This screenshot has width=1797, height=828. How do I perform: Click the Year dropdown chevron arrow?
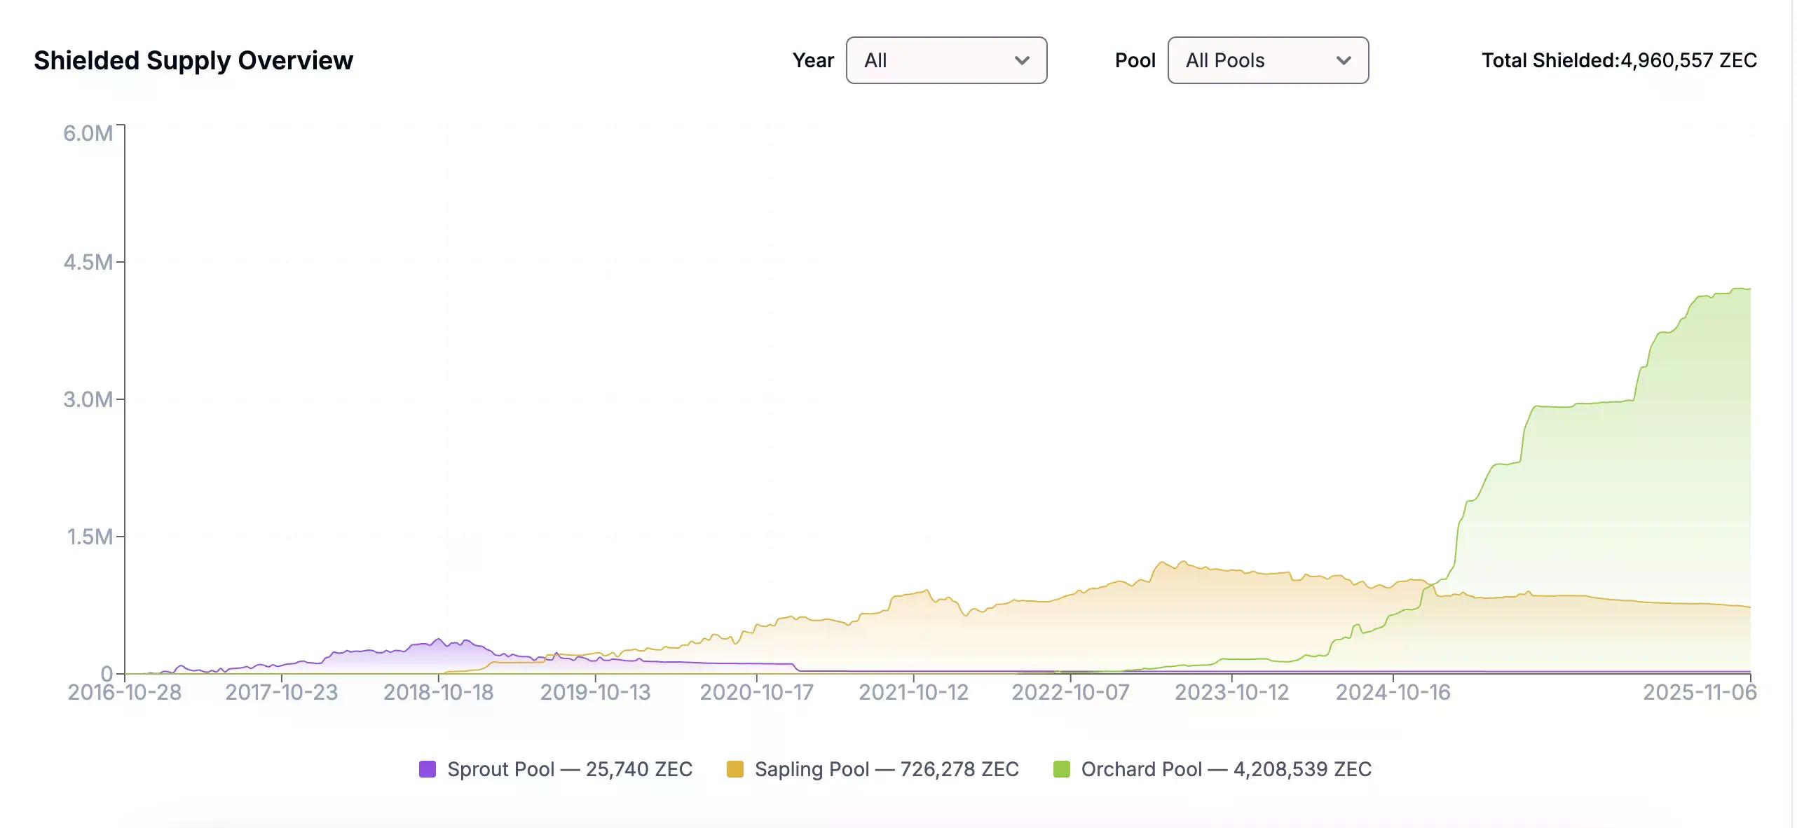[x=1022, y=61]
